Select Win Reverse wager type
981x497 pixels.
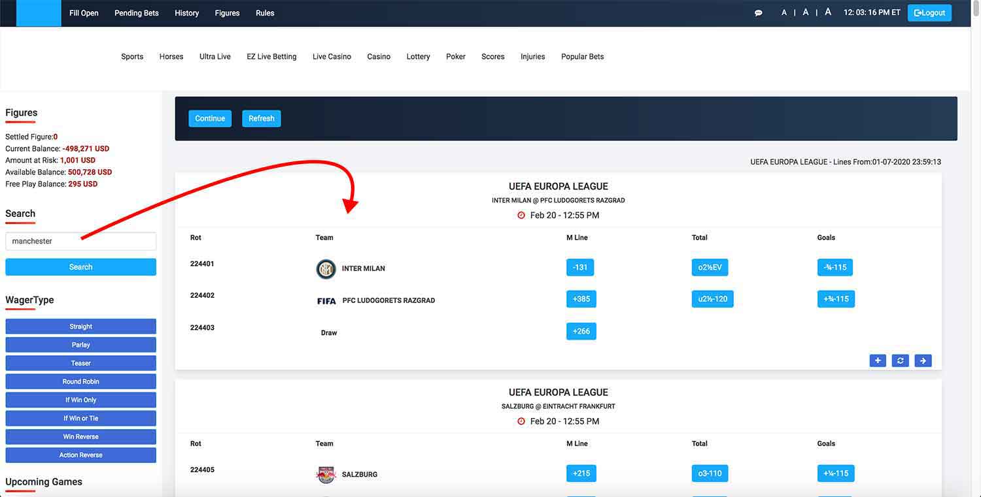80,436
